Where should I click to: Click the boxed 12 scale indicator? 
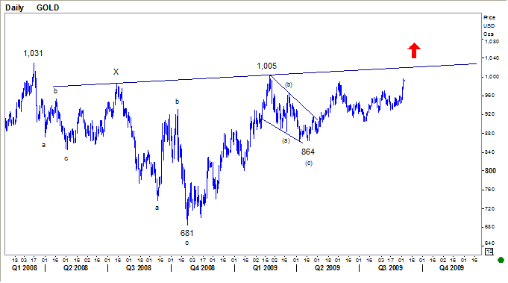point(489,252)
